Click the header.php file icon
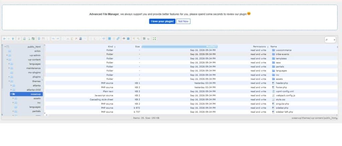342x146 pixels. point(273,83)
